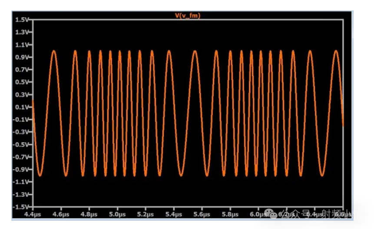Click the WeChat watermark logo icon
Image resolution: width=374 pixels, height=229 pixels.
(273, 214)
